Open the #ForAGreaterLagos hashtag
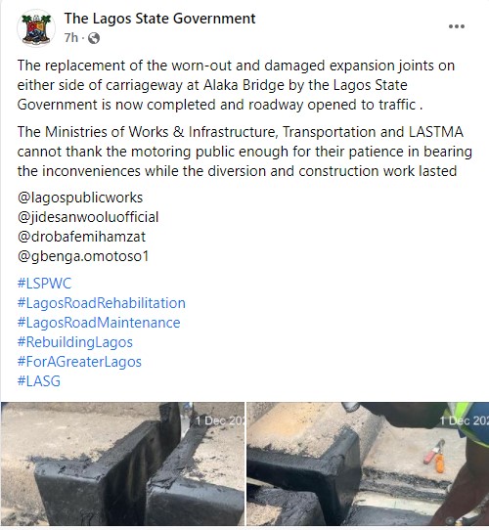The image size is (489, 530). coord(79,362)
